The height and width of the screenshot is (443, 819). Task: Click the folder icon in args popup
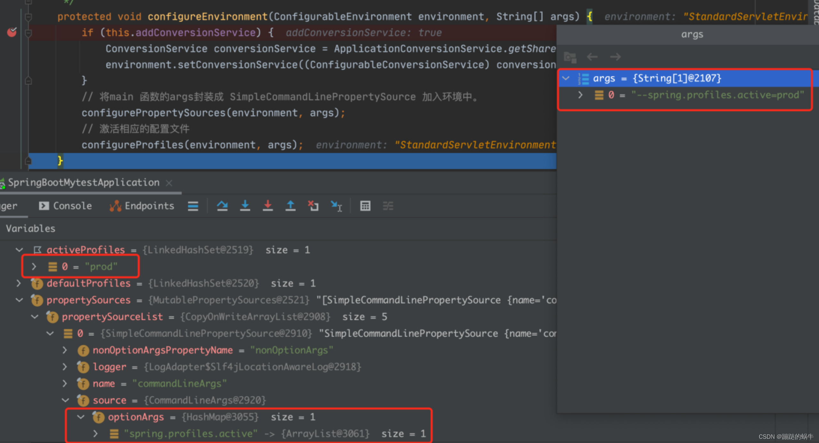(x=570, y=57)
